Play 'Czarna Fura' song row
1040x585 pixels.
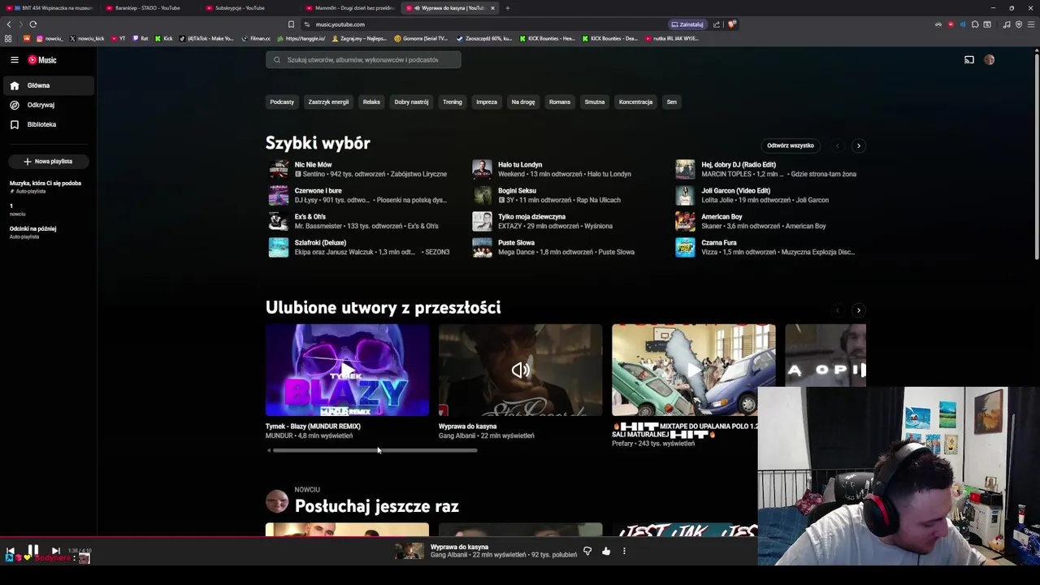[769, 247]
